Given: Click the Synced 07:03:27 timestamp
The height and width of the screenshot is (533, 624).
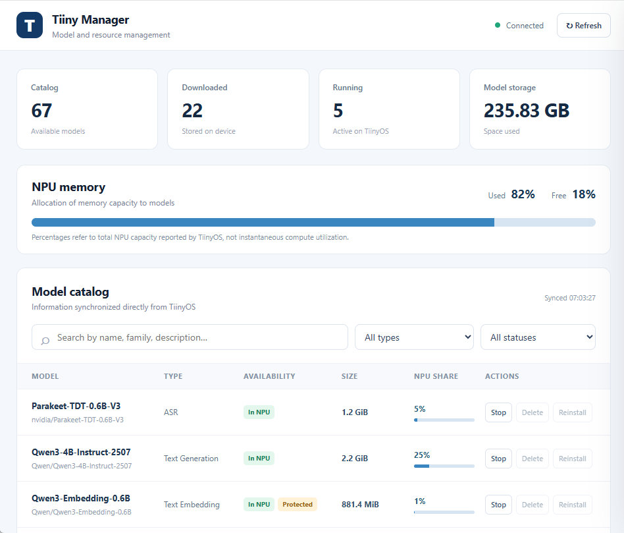Looking at the screenshot, I should [570, 298].
